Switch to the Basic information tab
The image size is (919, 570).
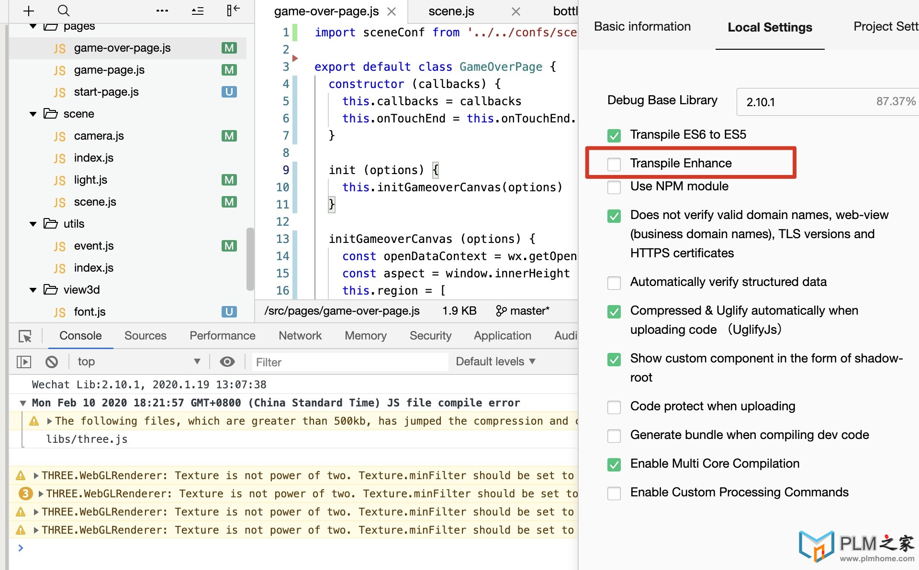(642, 26)
